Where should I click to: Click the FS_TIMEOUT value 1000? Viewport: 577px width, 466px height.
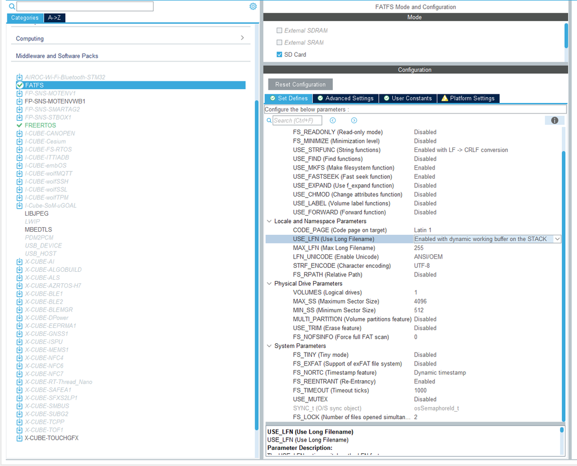(x=420, y=390)
